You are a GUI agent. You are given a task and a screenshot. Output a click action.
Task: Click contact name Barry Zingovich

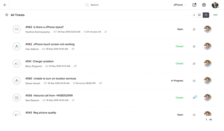[x=34, y=66]
